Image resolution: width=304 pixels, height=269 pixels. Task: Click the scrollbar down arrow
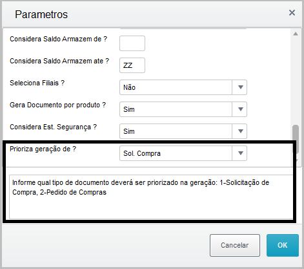pyautogui.click(x=297, y=160)
